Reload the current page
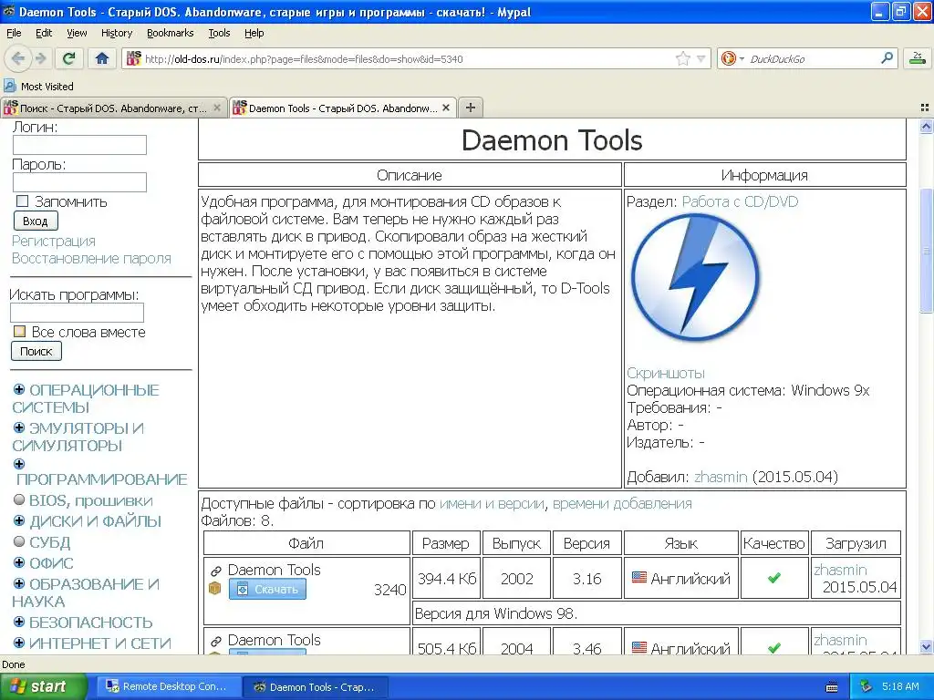The image size is (934, 700). (x=69, y=58)
